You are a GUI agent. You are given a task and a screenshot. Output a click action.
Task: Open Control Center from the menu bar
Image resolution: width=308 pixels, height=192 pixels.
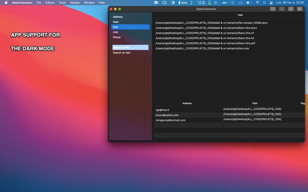click(x=271, y=3)
